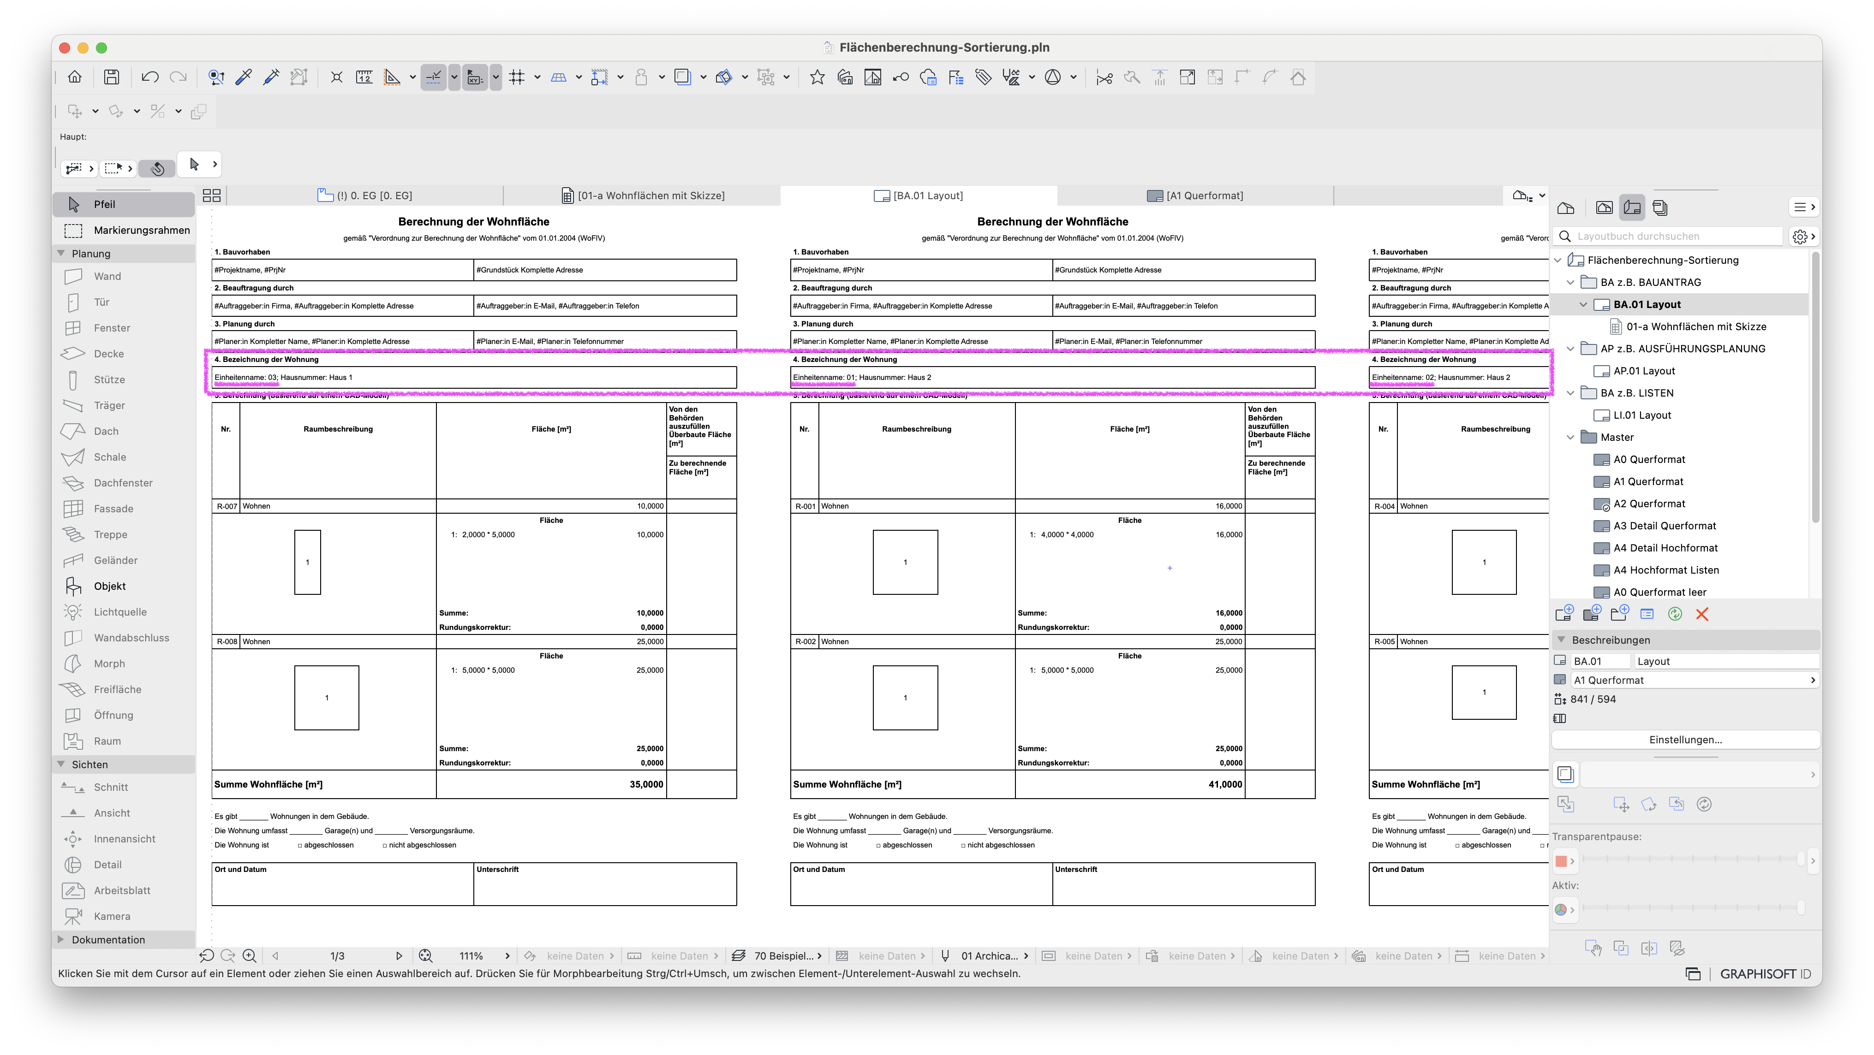Open the navigator hamburger menu button
The image size is (1874, 1055).
(1804, 208)
